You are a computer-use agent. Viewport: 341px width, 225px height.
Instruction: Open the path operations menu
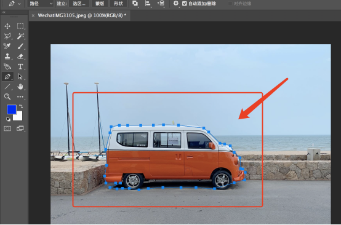135,4
